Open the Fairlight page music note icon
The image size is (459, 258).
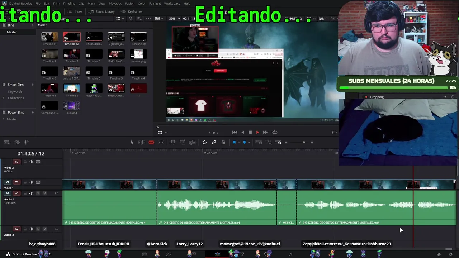click(x=290, y=254)
